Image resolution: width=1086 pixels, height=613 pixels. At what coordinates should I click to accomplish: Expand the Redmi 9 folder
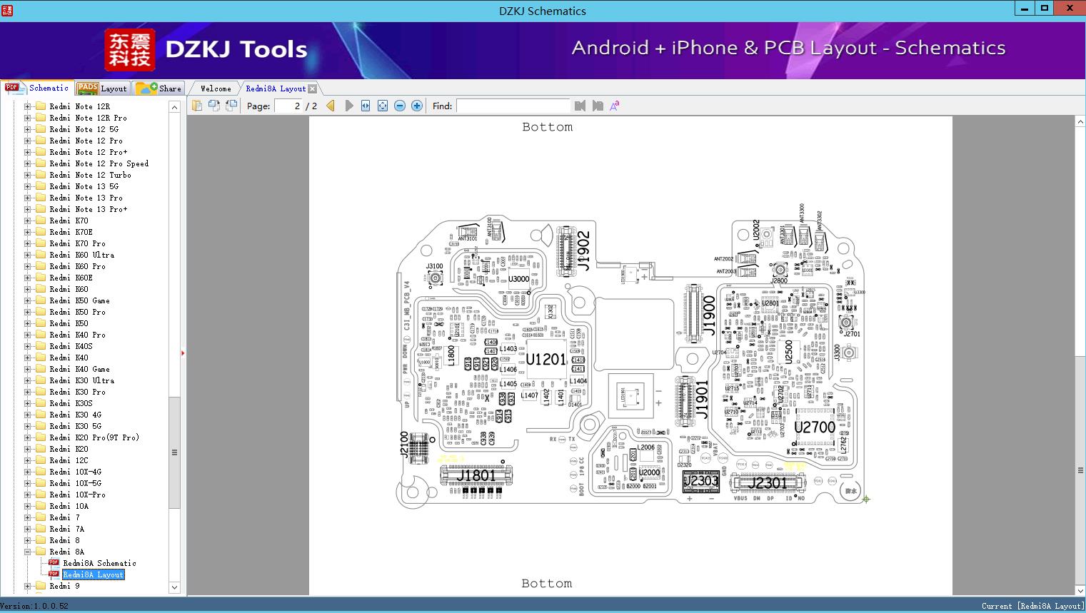[x=28, y=586]
